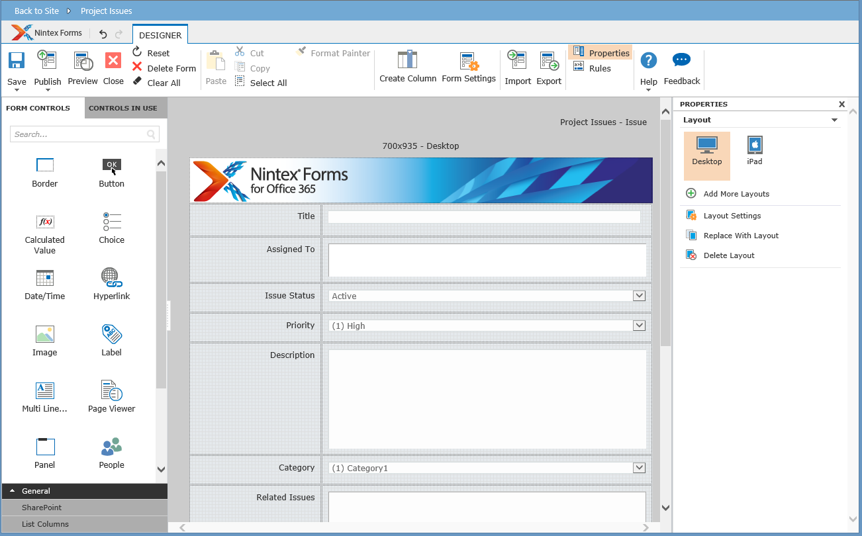Select the Hyperlink control
This screenshot has height=536, width=862.
coord(112,285)
